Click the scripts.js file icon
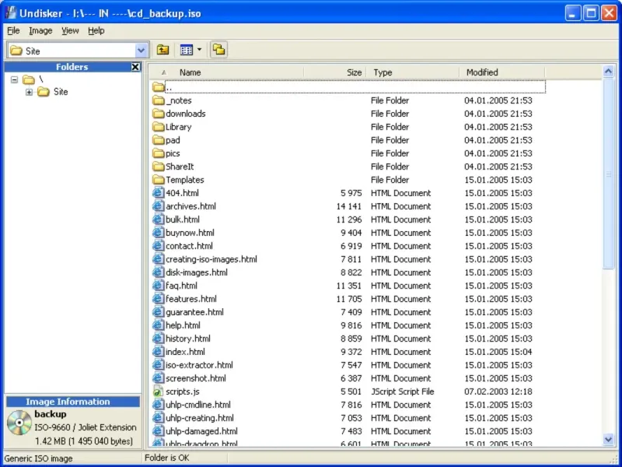 click(x=159, y=392)
